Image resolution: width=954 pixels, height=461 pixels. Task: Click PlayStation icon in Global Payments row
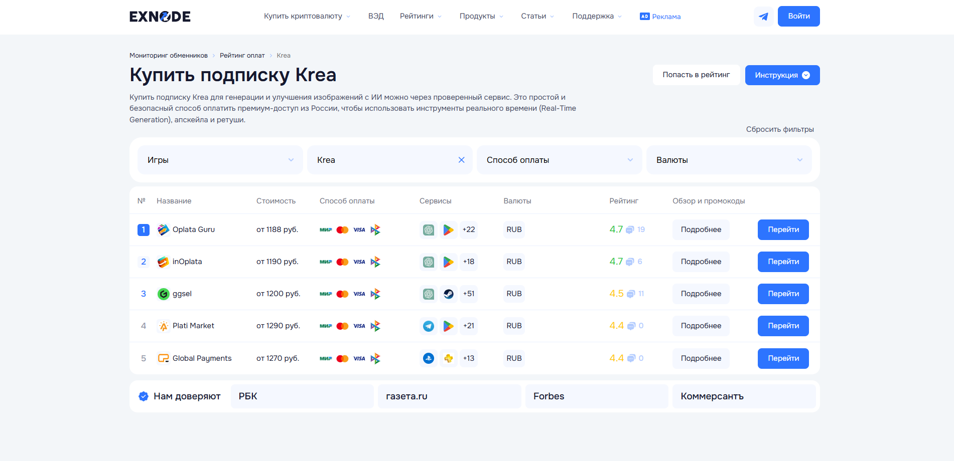[x=429, y=358]
